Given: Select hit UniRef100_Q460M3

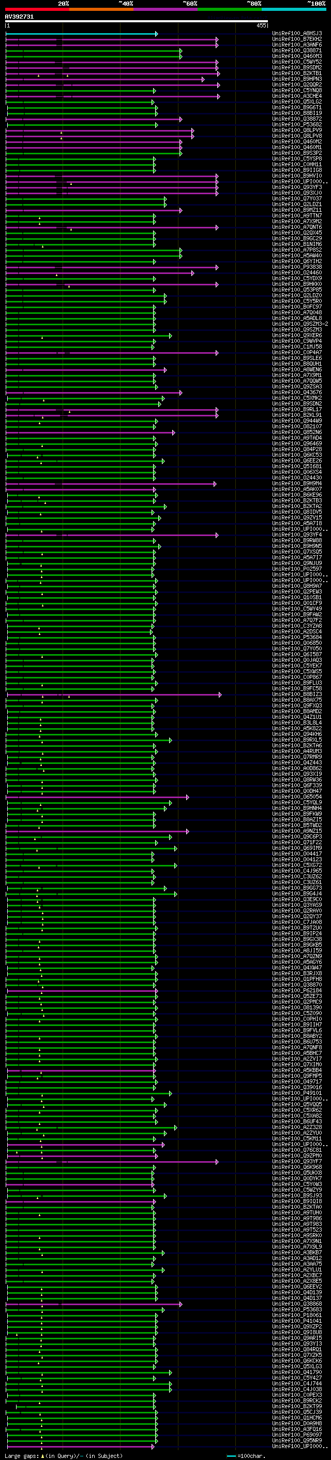Looking at the screenshot, I should pyautogui.click(x=297, y=56).
